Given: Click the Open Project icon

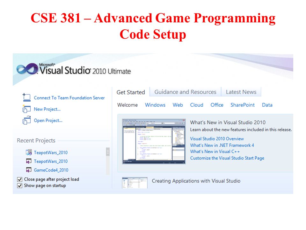Looking at the screenshot, I should point(26,120).
